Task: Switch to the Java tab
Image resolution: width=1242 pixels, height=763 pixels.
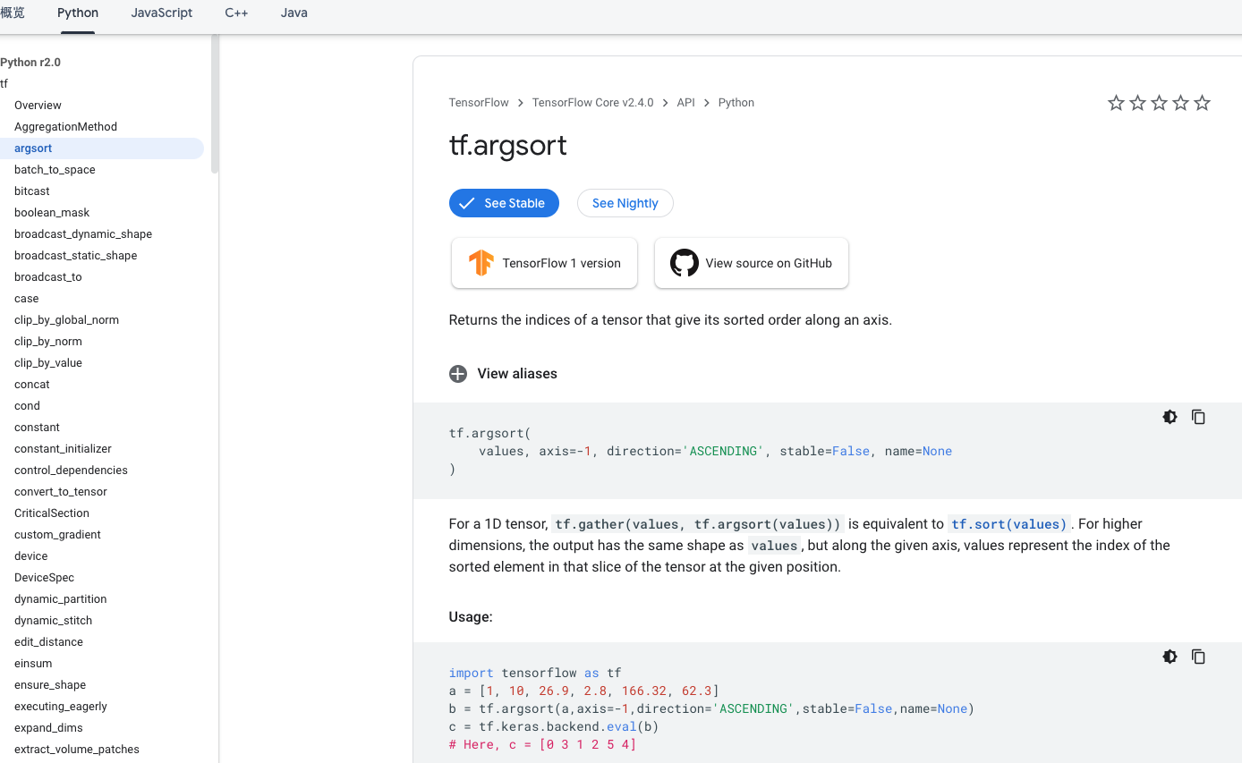Action: point(294,13)
